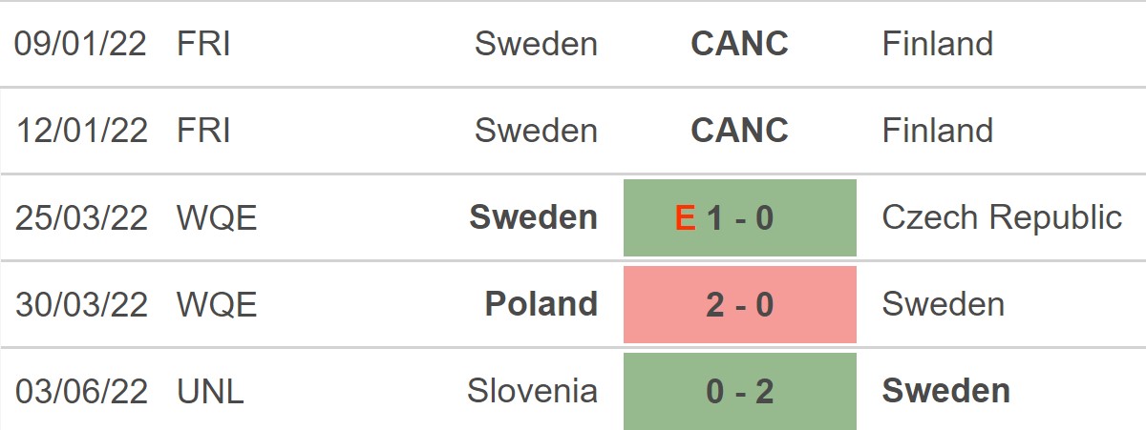Select Poland team name

point(541,305)
